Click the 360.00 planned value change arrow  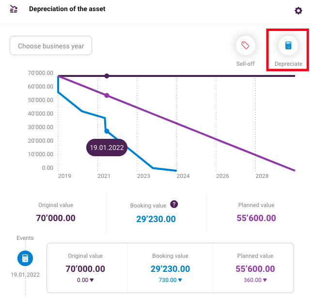point(265,280)
